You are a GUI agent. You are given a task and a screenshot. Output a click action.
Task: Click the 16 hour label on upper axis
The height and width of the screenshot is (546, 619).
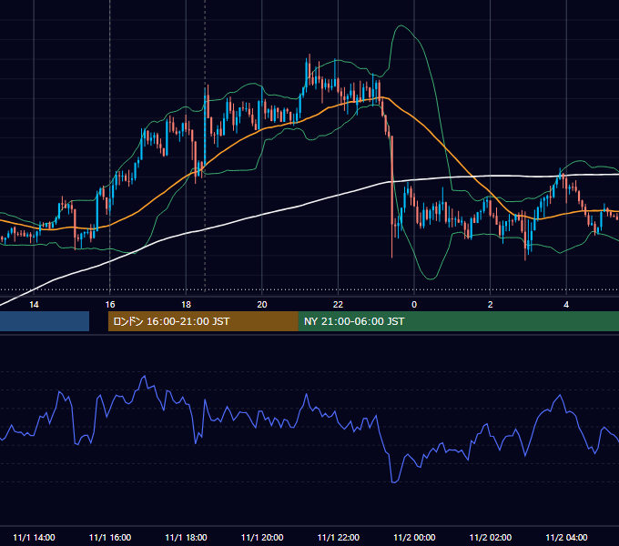pos(110,305)
